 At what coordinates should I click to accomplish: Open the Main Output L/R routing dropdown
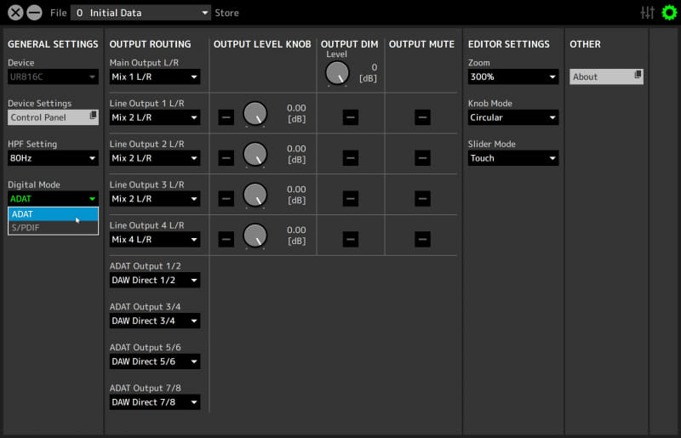point(155,77)
